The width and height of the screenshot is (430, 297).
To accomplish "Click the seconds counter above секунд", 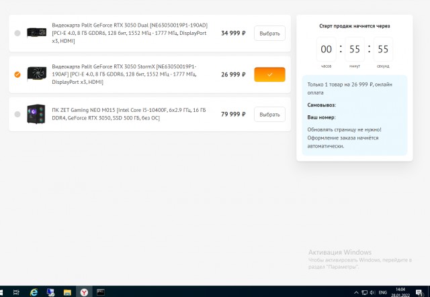I will click(x=383, y=49).
